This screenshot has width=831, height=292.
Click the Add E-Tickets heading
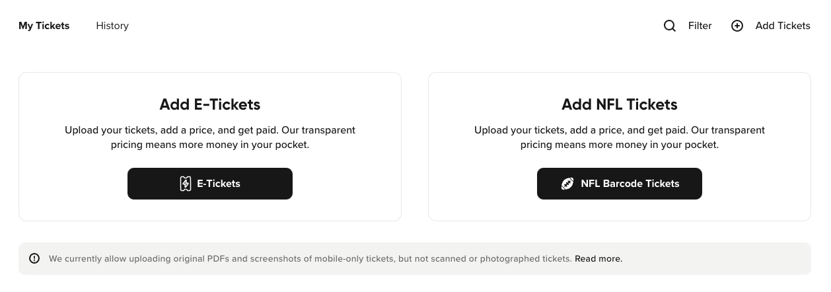(x=210, y=104)
